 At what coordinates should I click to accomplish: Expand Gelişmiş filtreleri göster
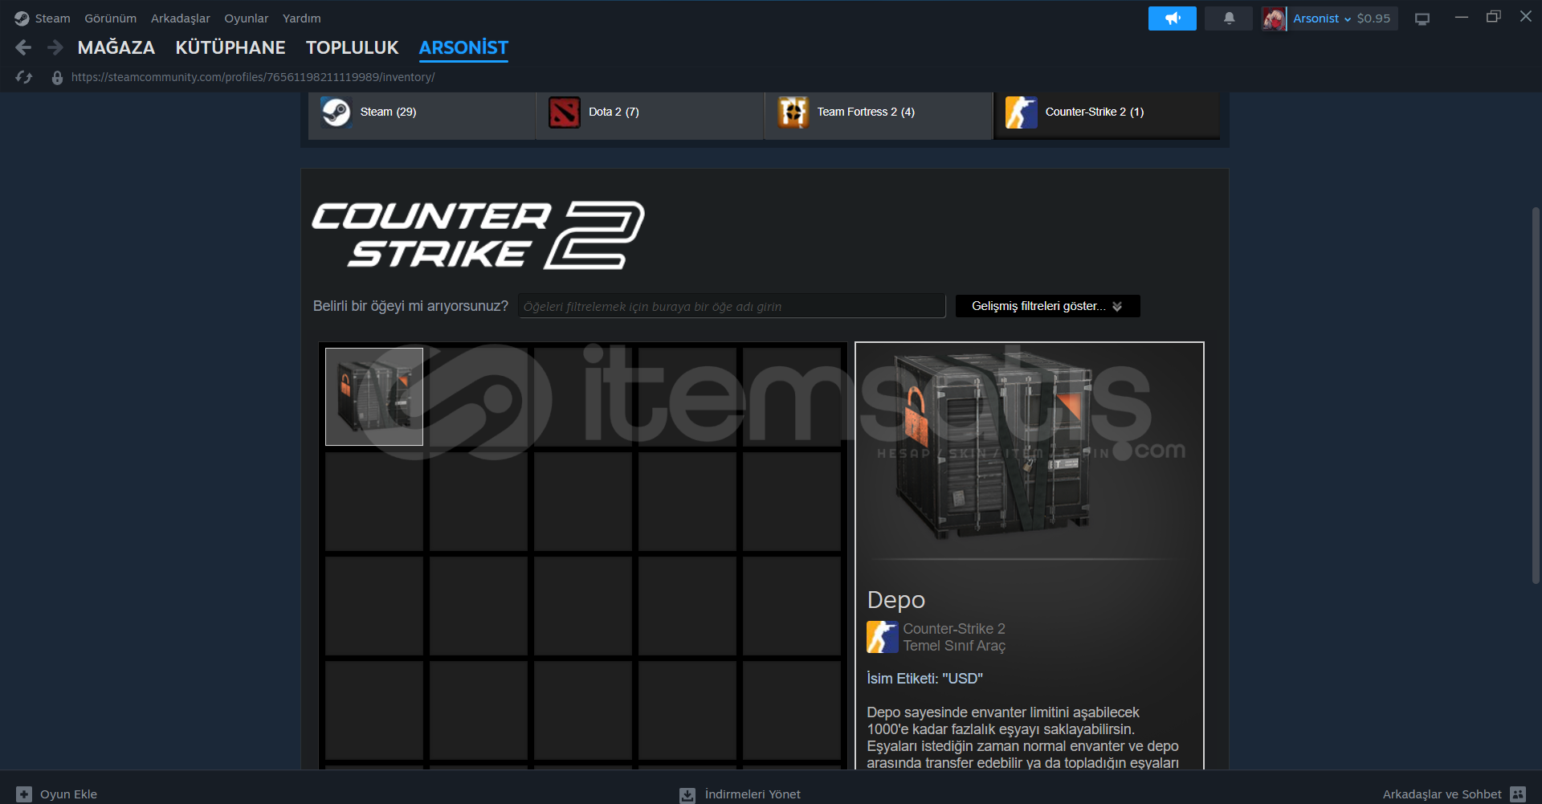pyautogui.click(x=1047, y=306)
